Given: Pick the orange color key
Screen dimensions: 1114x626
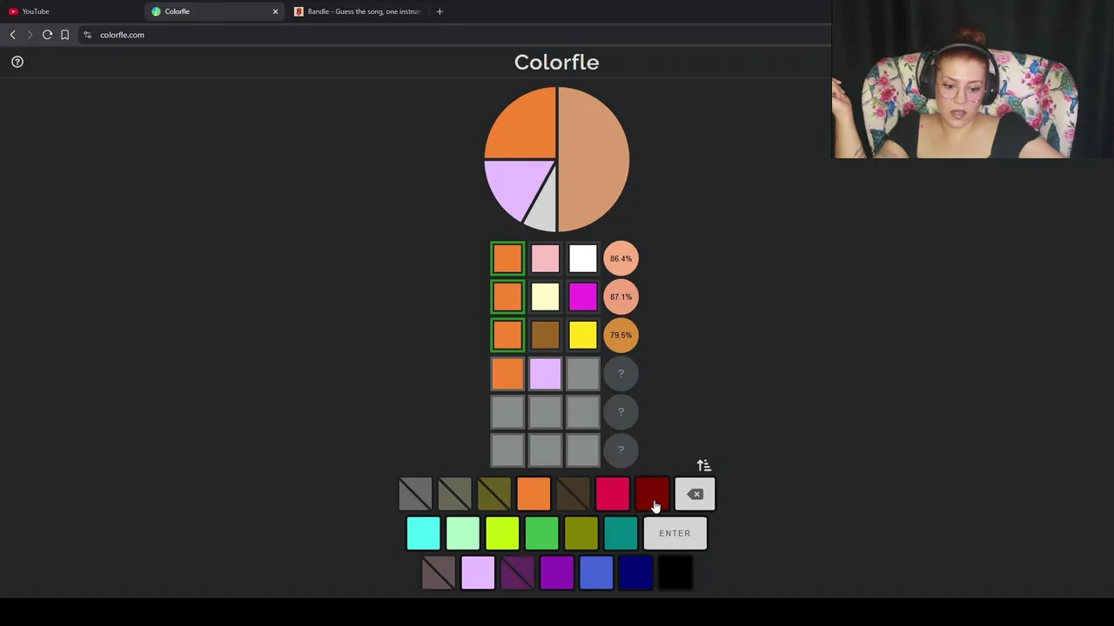Looking at the screenshot, I should [x=534, y=495].
